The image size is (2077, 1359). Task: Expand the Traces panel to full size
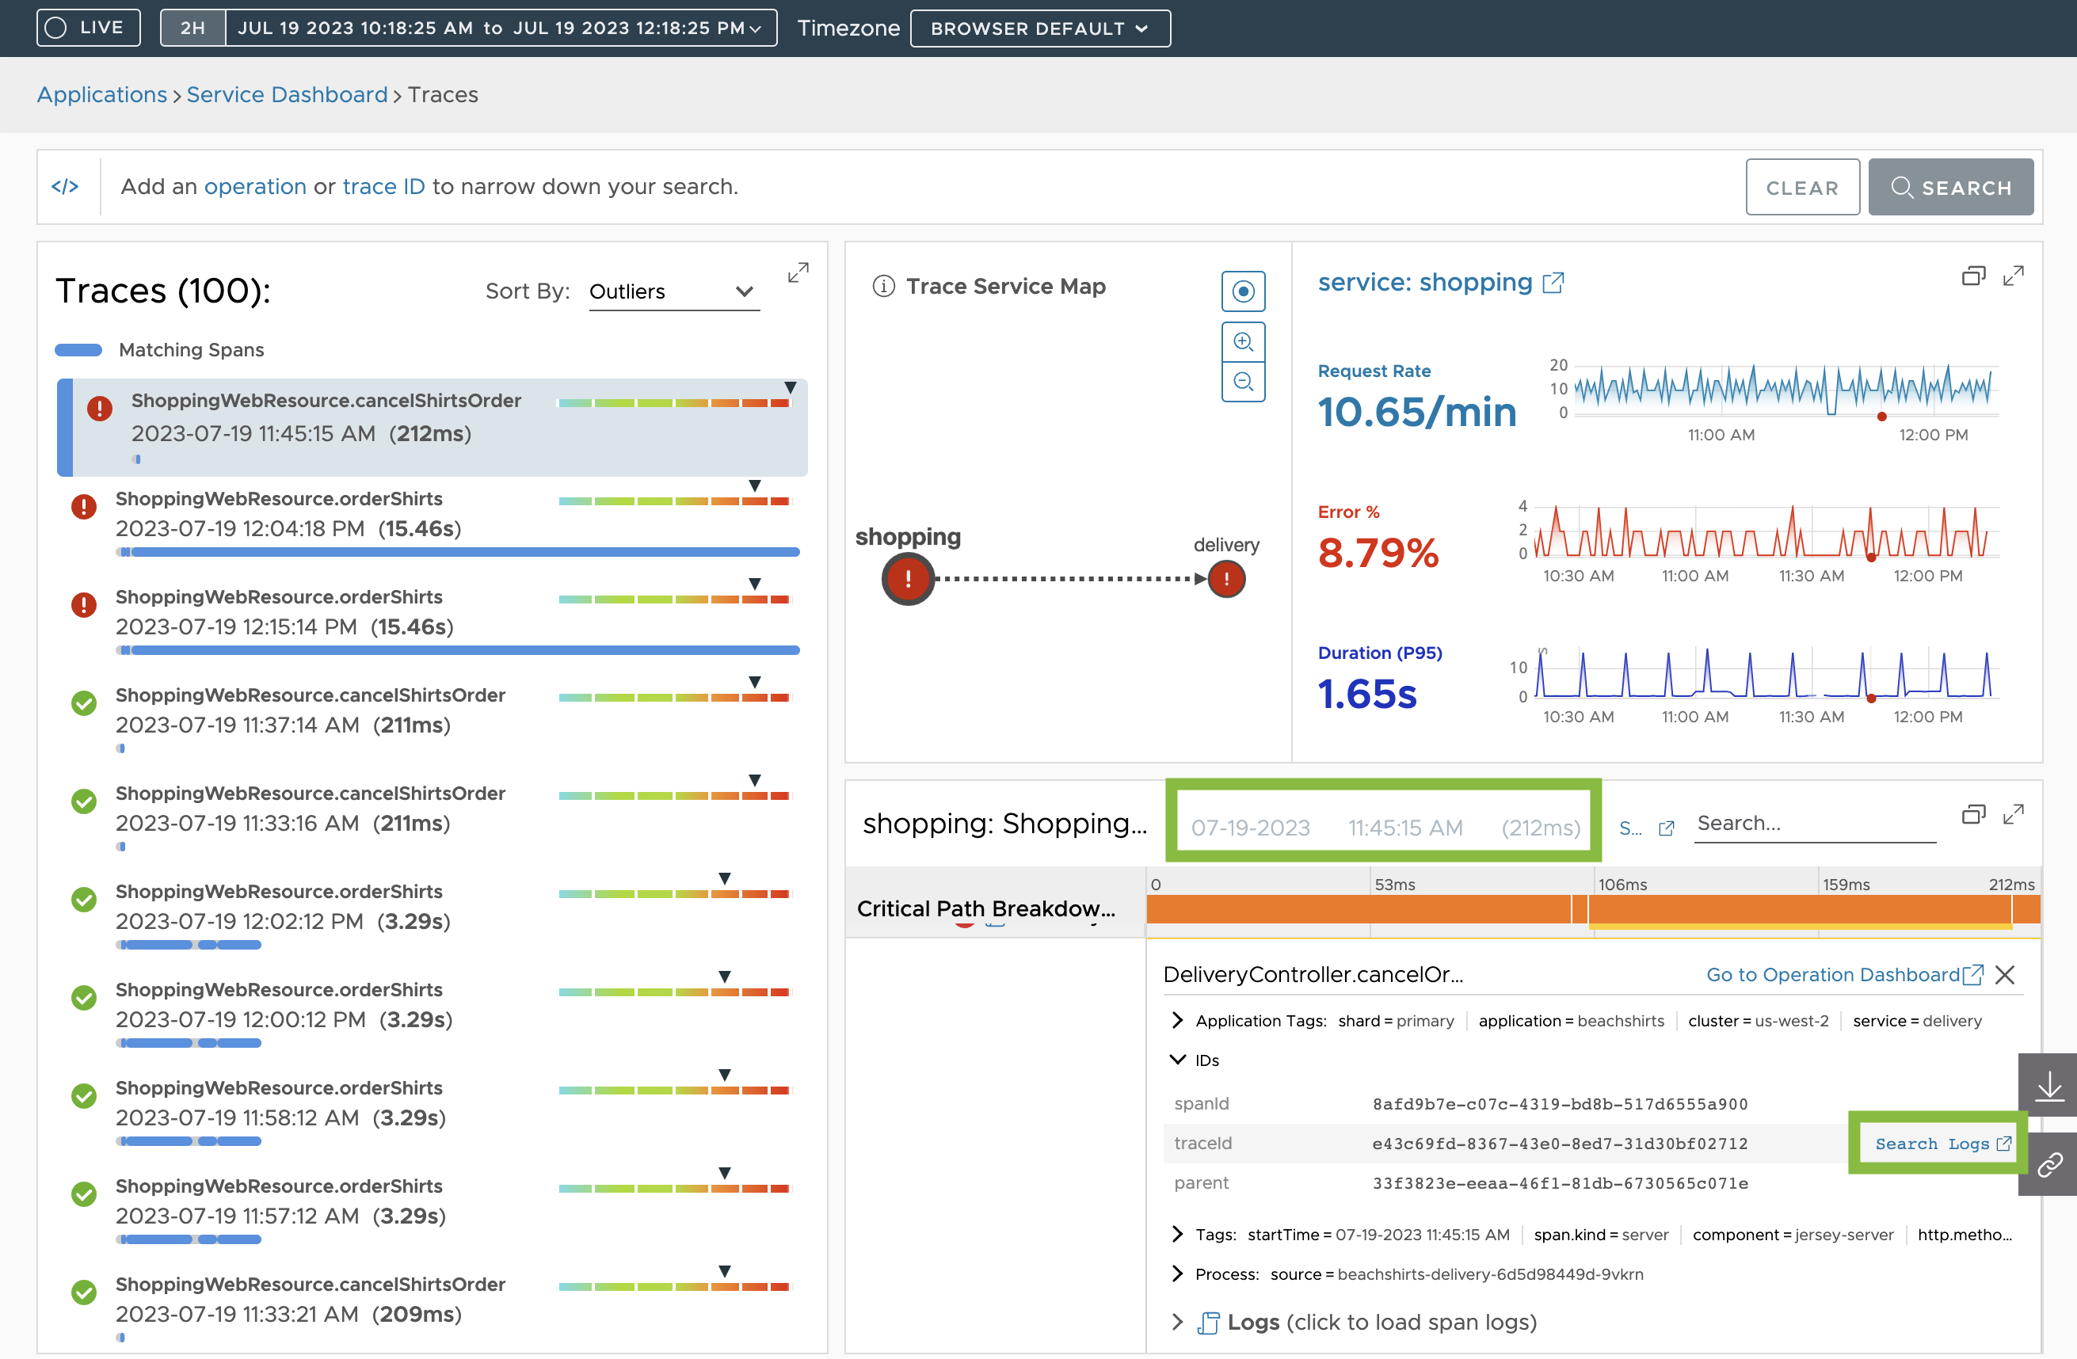coord(798,273)
